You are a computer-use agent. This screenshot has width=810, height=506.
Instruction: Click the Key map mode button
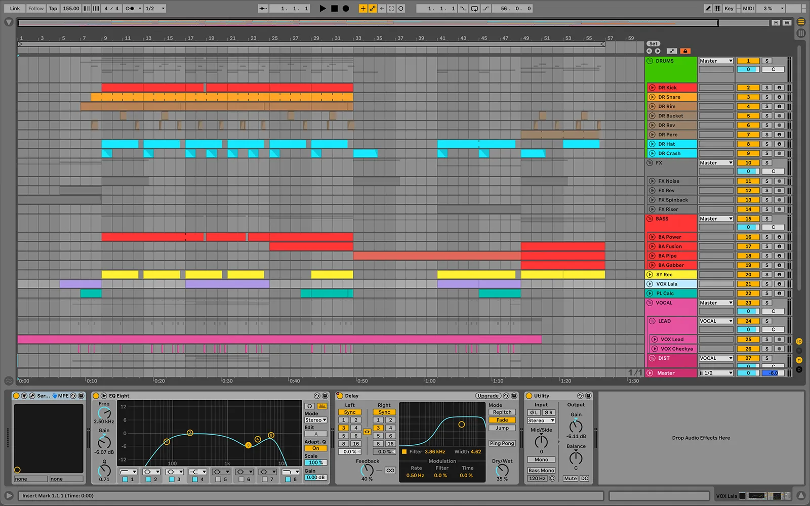[728, 9]
